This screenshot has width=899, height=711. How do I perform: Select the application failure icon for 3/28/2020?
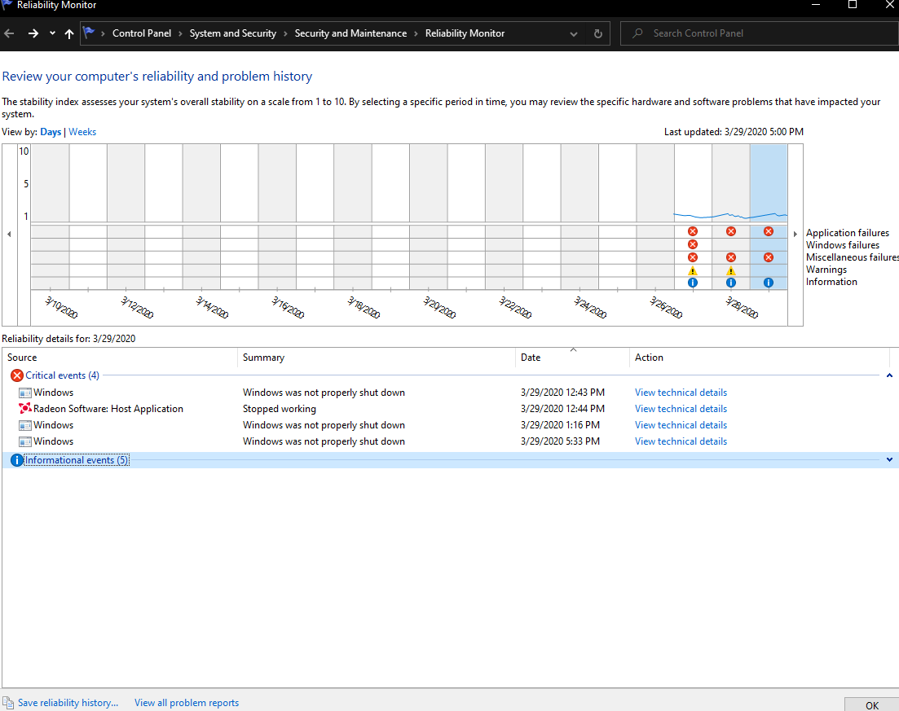tap(731, 231)
